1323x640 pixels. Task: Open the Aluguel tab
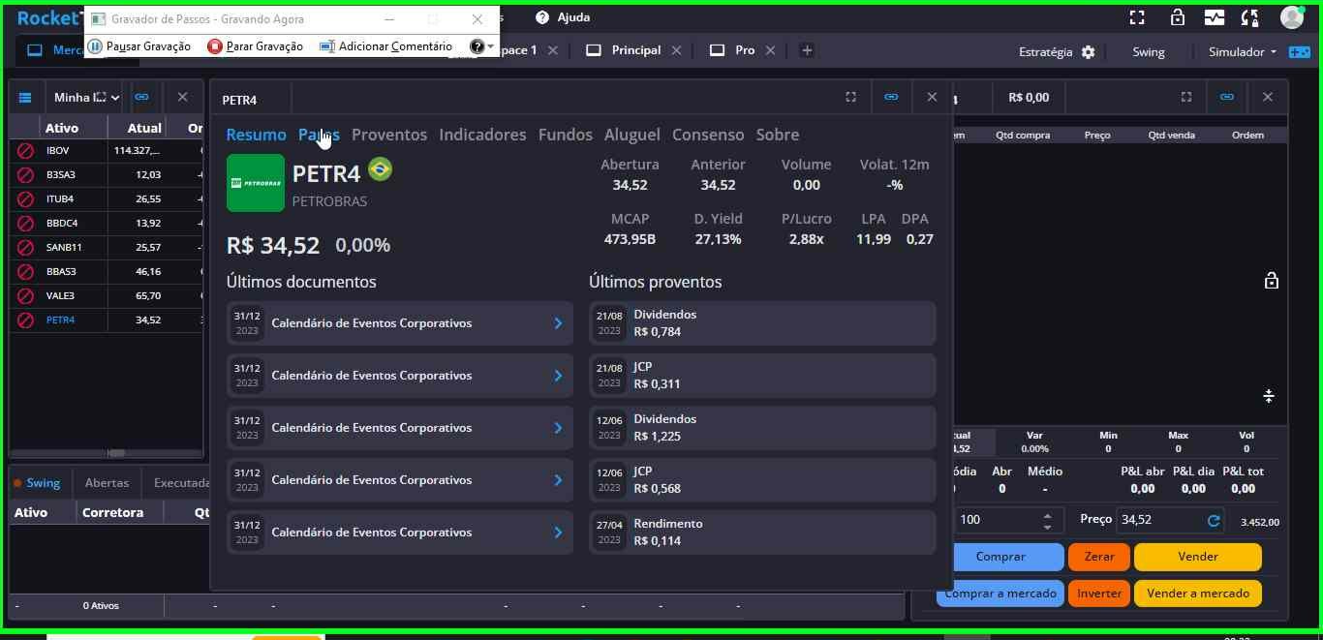coord(632,135)
